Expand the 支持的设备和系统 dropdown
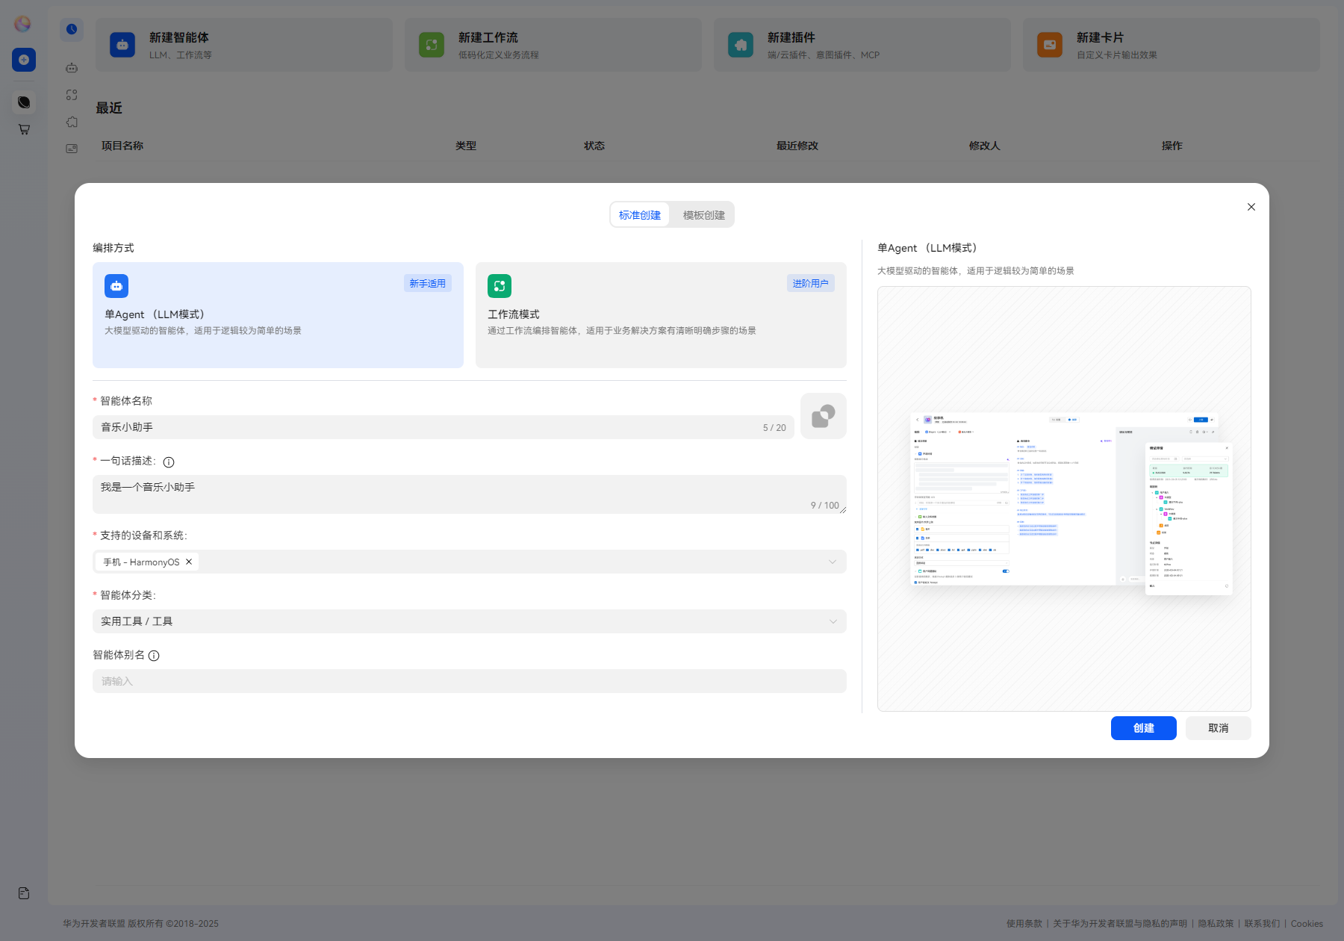This screenshot has width=1344, height=941. click(833, 562)
